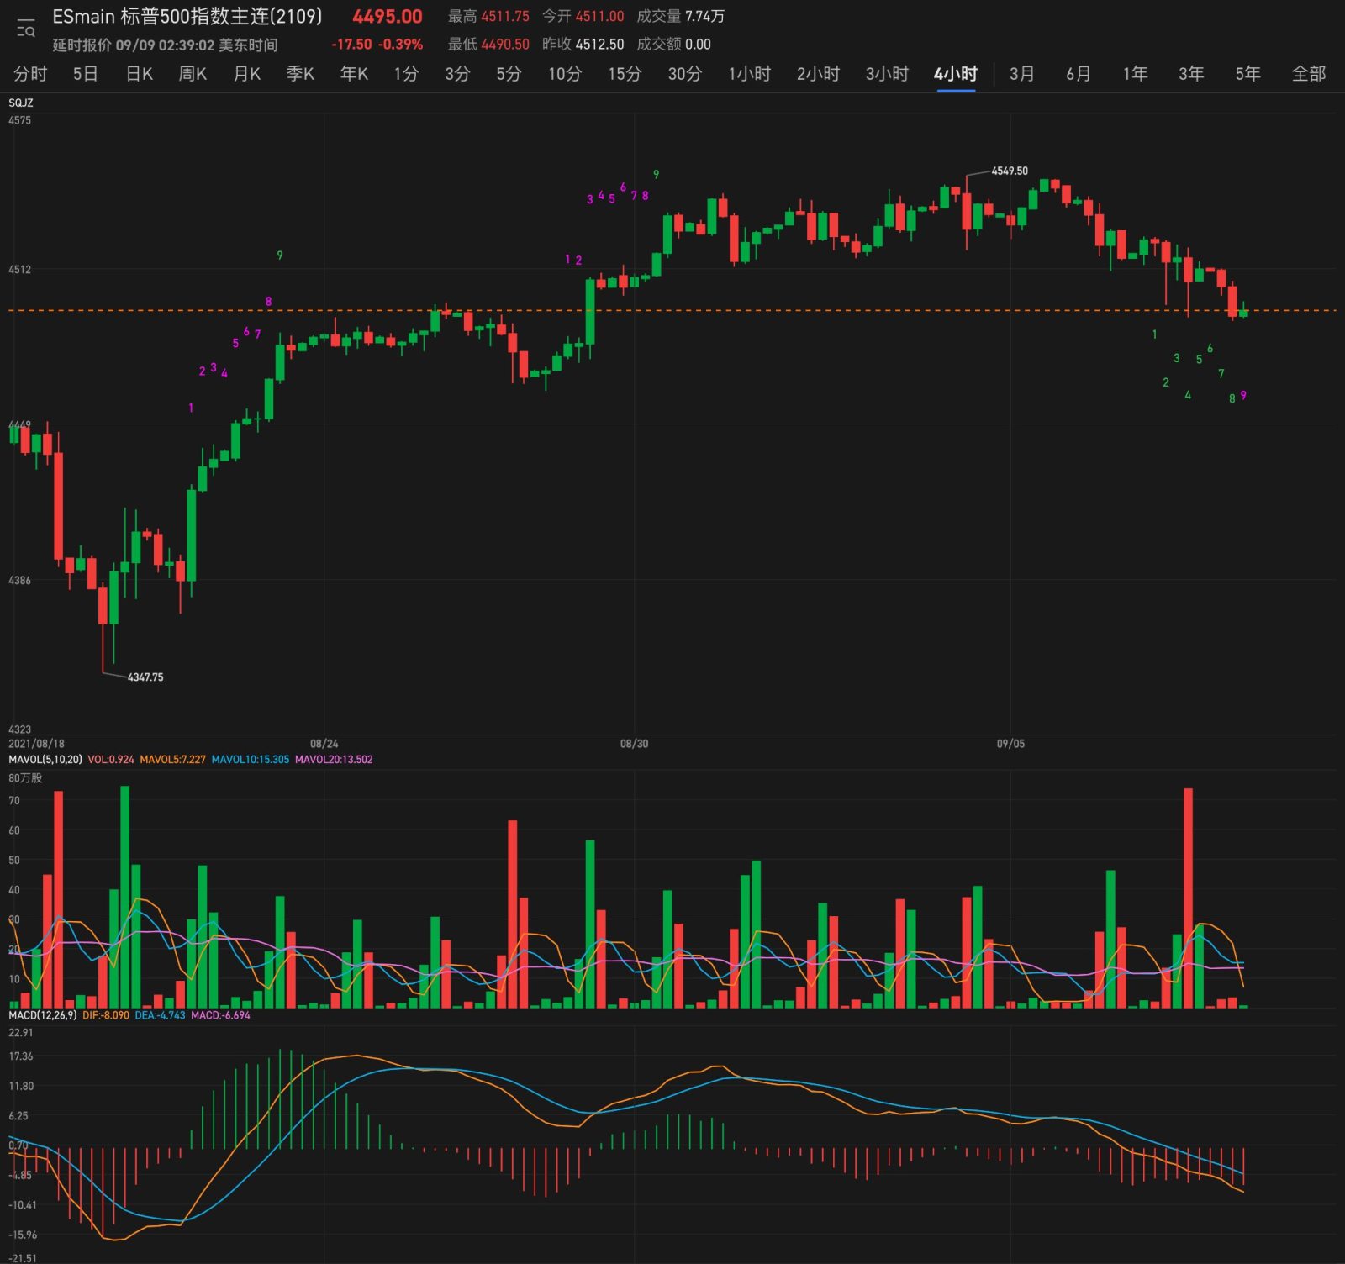
Task: Open the SQJZ indicator label
Action: pyautogui.click(x=21, y=103)
